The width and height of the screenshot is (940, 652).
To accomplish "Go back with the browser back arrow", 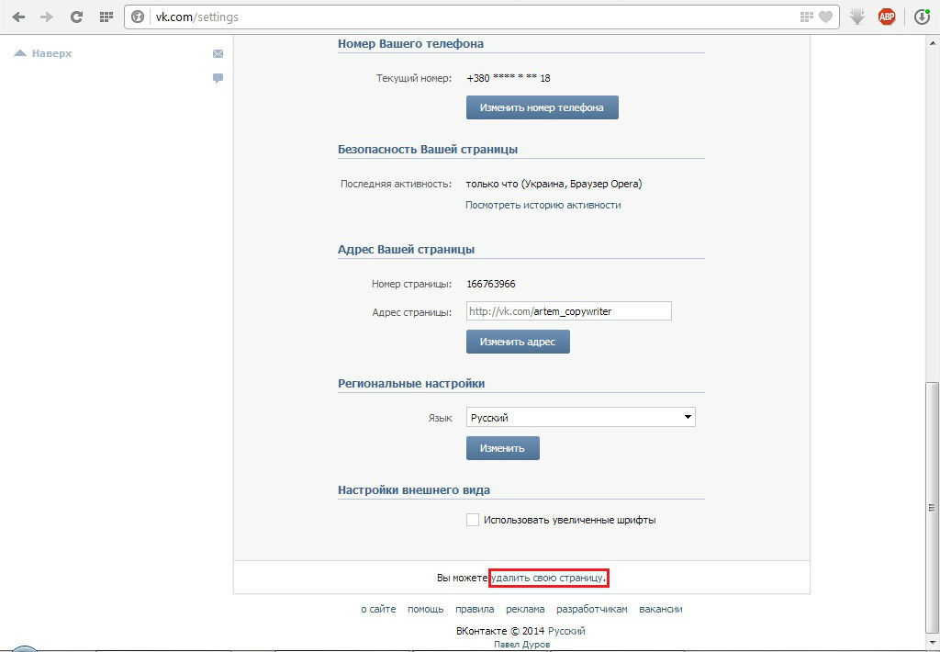I will [18, 17].
